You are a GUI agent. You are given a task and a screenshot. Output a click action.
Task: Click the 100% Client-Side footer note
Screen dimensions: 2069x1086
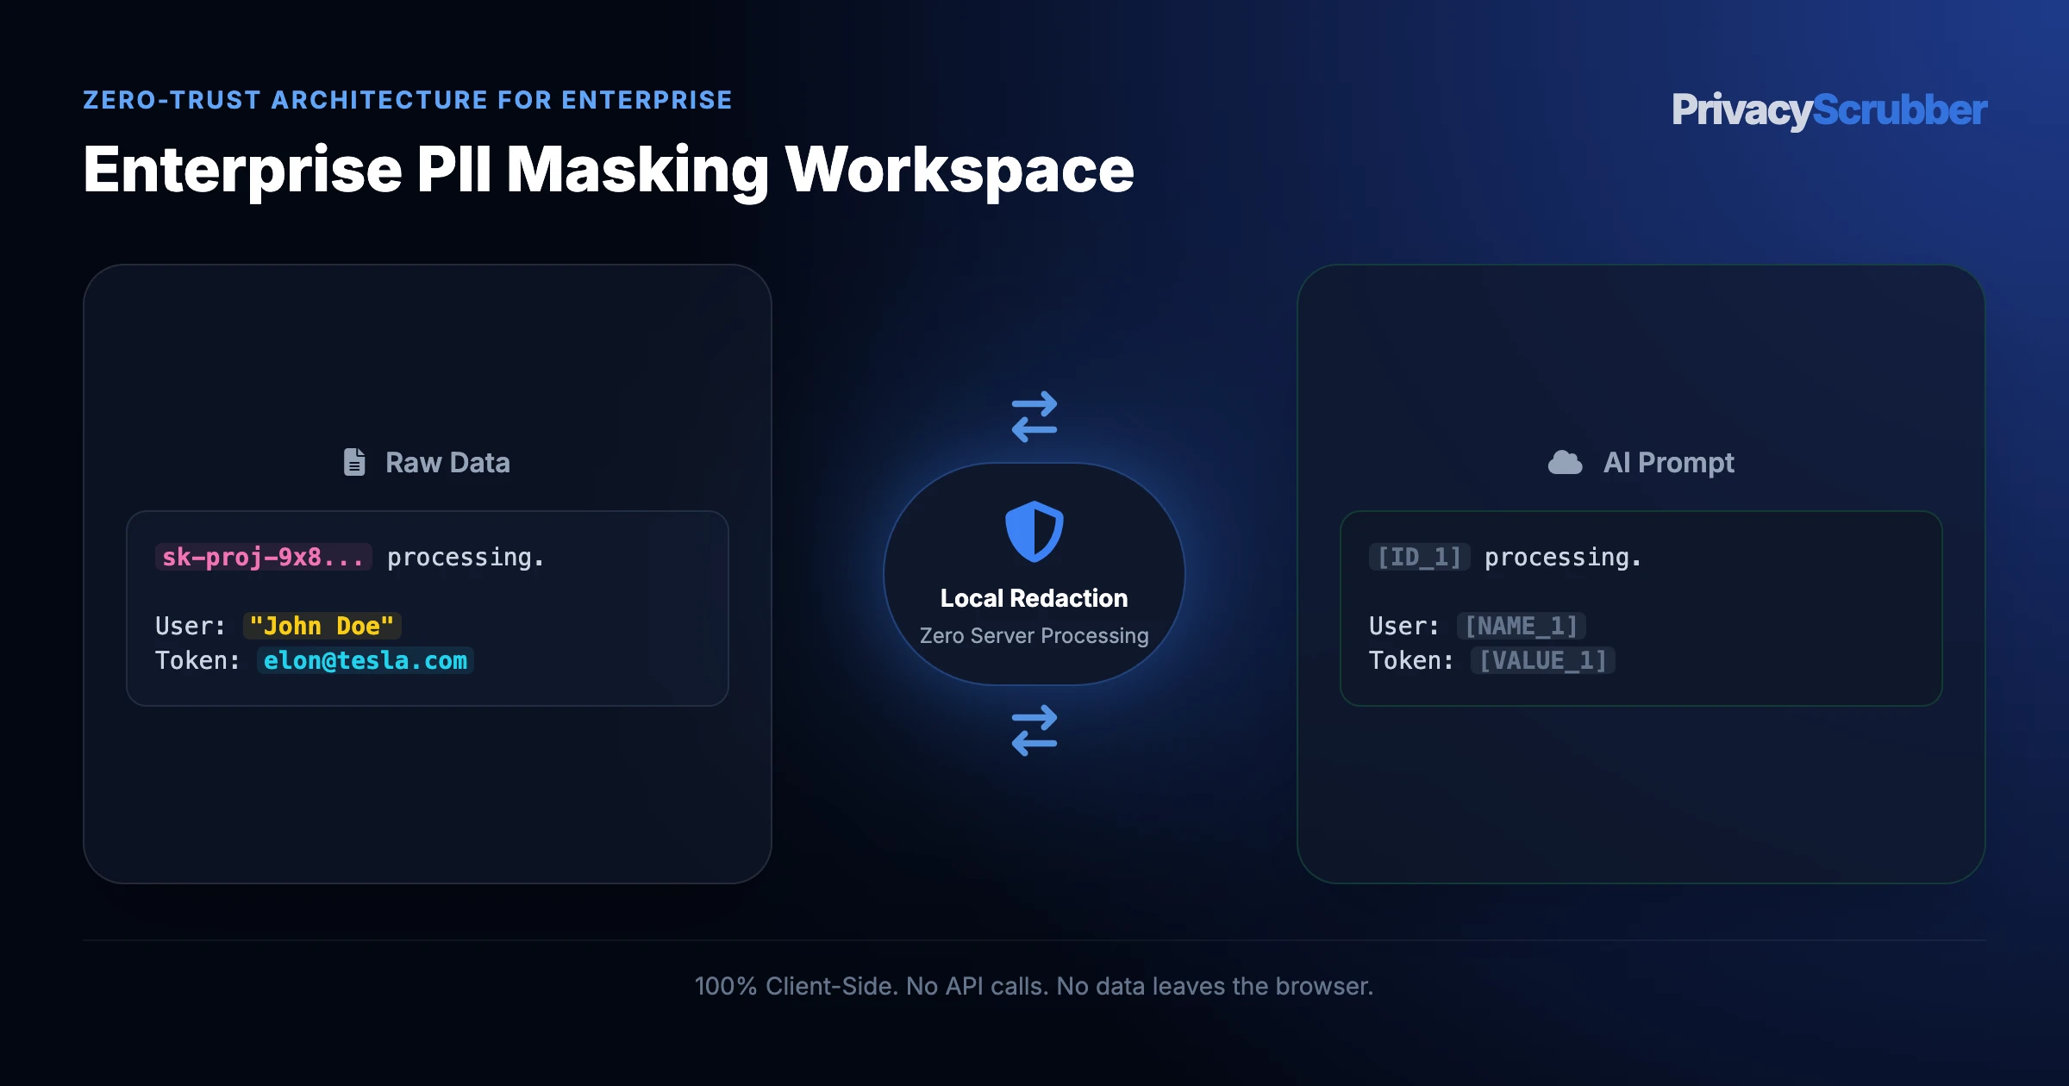coord(1034,986)
